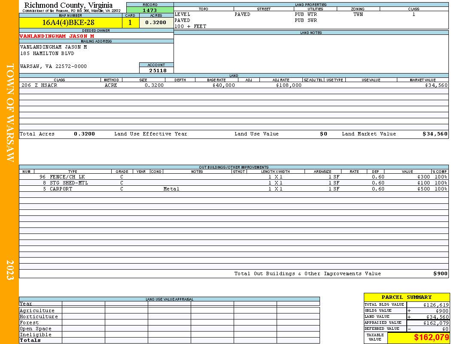Viewport: 451px width, 344px height.
Task: Select the adjusted rate $108,000
Action: [289, 85]
